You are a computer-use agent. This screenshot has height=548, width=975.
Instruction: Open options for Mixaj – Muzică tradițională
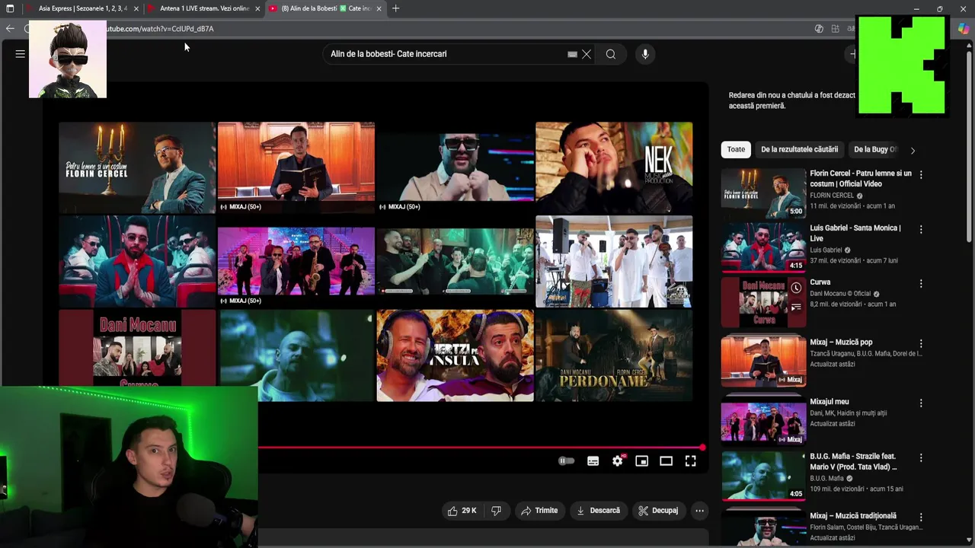coord(921,517)
